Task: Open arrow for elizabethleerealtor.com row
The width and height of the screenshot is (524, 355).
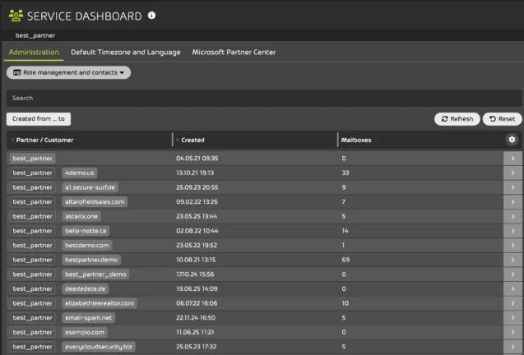Action: (512, 303)
